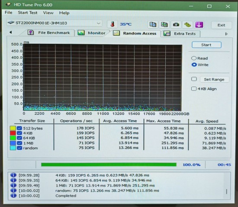Click the temperature thermometer icon
The width and height of the screenshot is (238, 207).
[x=113, y=24]
